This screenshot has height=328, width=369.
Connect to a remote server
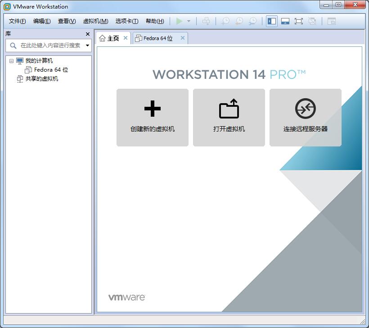(305, 117)
